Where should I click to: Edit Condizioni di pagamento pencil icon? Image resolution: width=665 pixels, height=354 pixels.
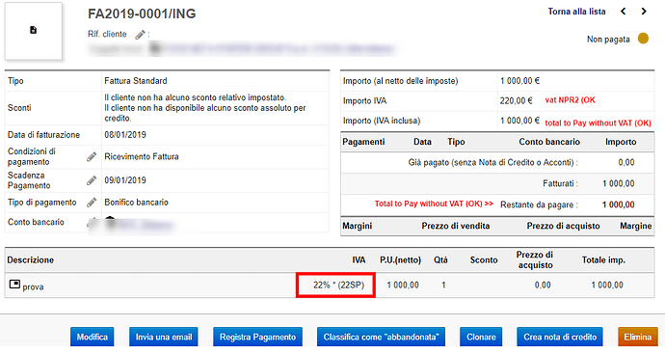pyautogui.click(x=92, y=156)
